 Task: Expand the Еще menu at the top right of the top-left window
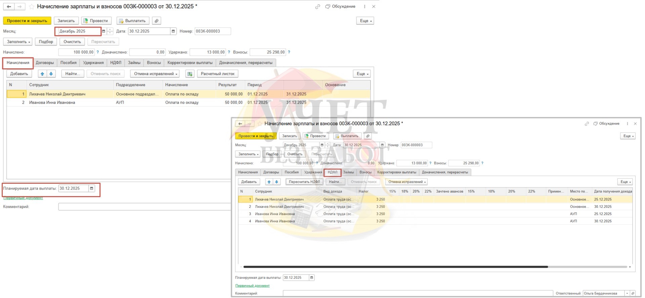tap(365, 21)
